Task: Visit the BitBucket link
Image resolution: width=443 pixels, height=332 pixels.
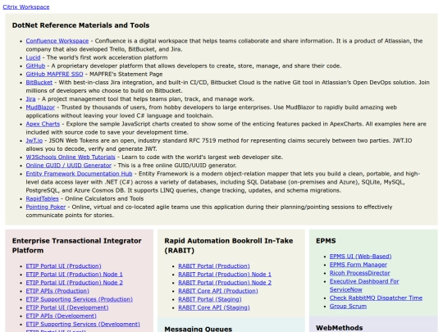Action: [39, 83]
